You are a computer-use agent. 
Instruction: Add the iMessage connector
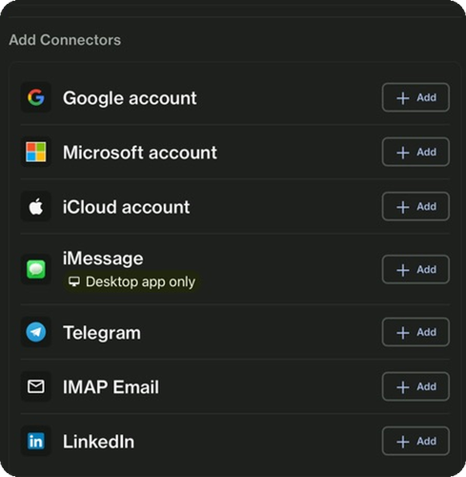click(x=415, y=269)
